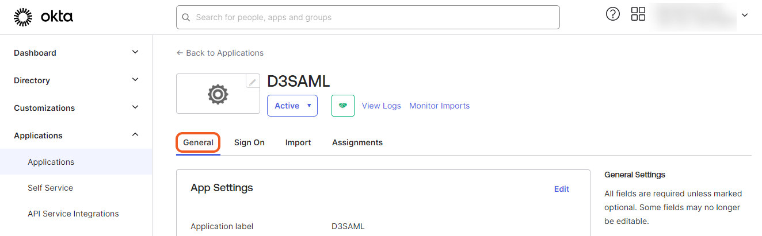The height and width of the screenshot is (236, 762).
Task: Switch to the Sign On tab
Action: tap(249, 142)
